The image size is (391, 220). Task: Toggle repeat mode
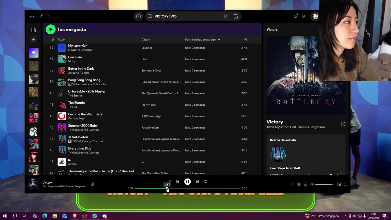pyautogui.click(x=206, y=182)
